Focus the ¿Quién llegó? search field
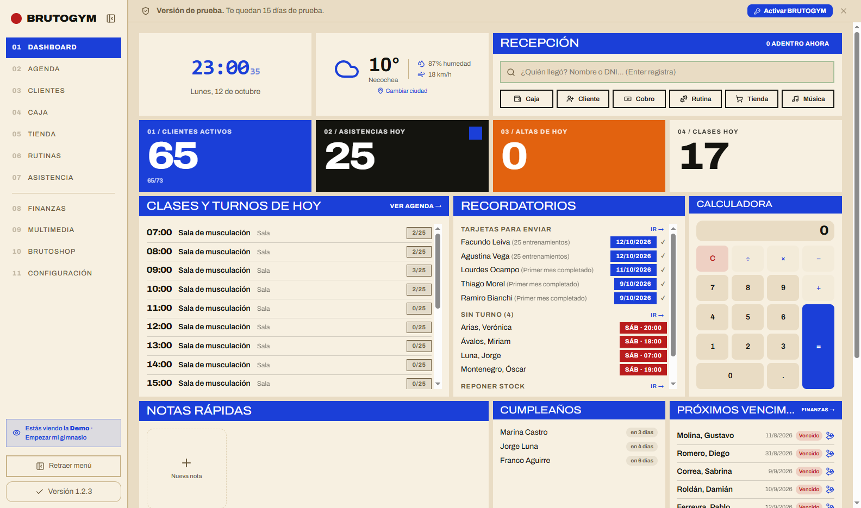 pyautogui.click(x=667, y=72)
